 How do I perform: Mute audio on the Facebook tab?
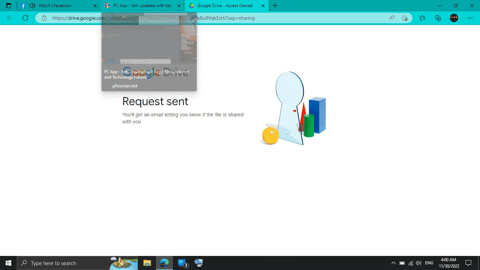32,6
